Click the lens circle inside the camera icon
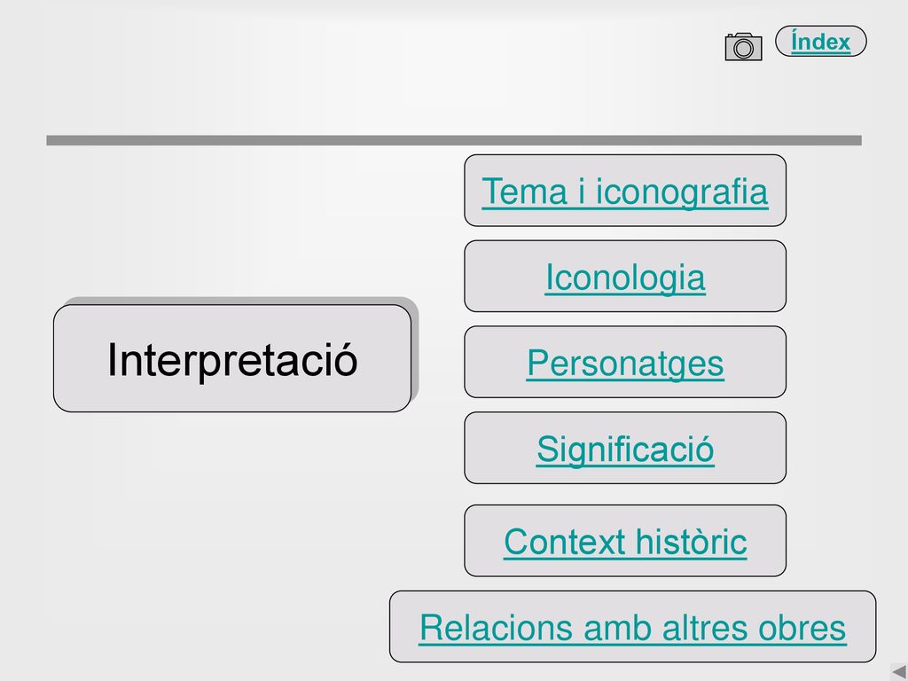The height and width of the screenshot is (681, 908). click(744, 49)
